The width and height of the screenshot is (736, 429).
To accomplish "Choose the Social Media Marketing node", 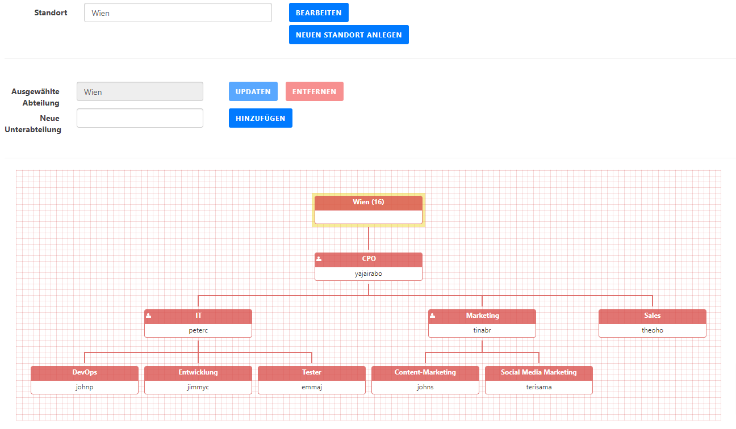I will click(539, 380).
